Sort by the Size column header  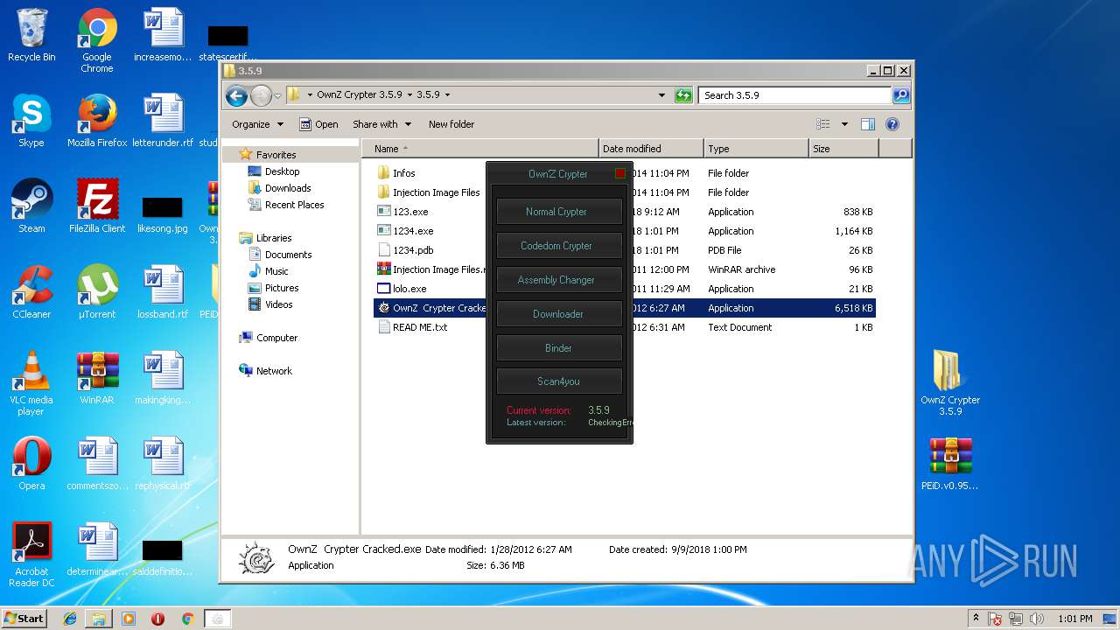coord(843,149)
